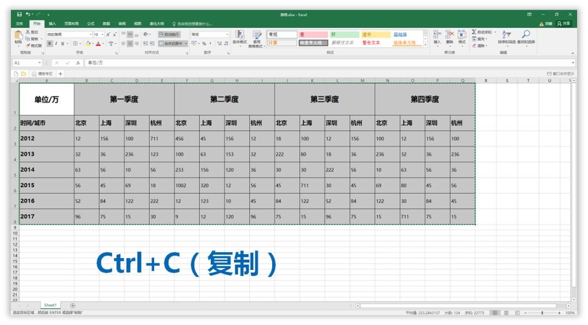Click AutoSum (自动求和) sigma icon
Screen dimensions: 588x325
[474, 32]
